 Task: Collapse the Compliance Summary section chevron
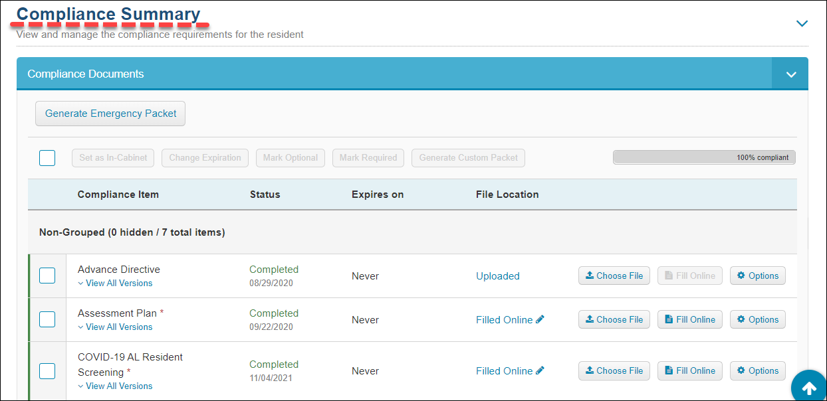(x=802, y=23)
